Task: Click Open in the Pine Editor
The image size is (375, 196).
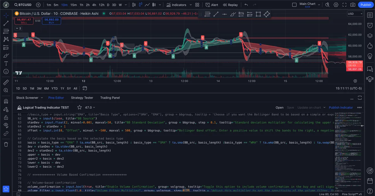Action: (x=279, y=108)
